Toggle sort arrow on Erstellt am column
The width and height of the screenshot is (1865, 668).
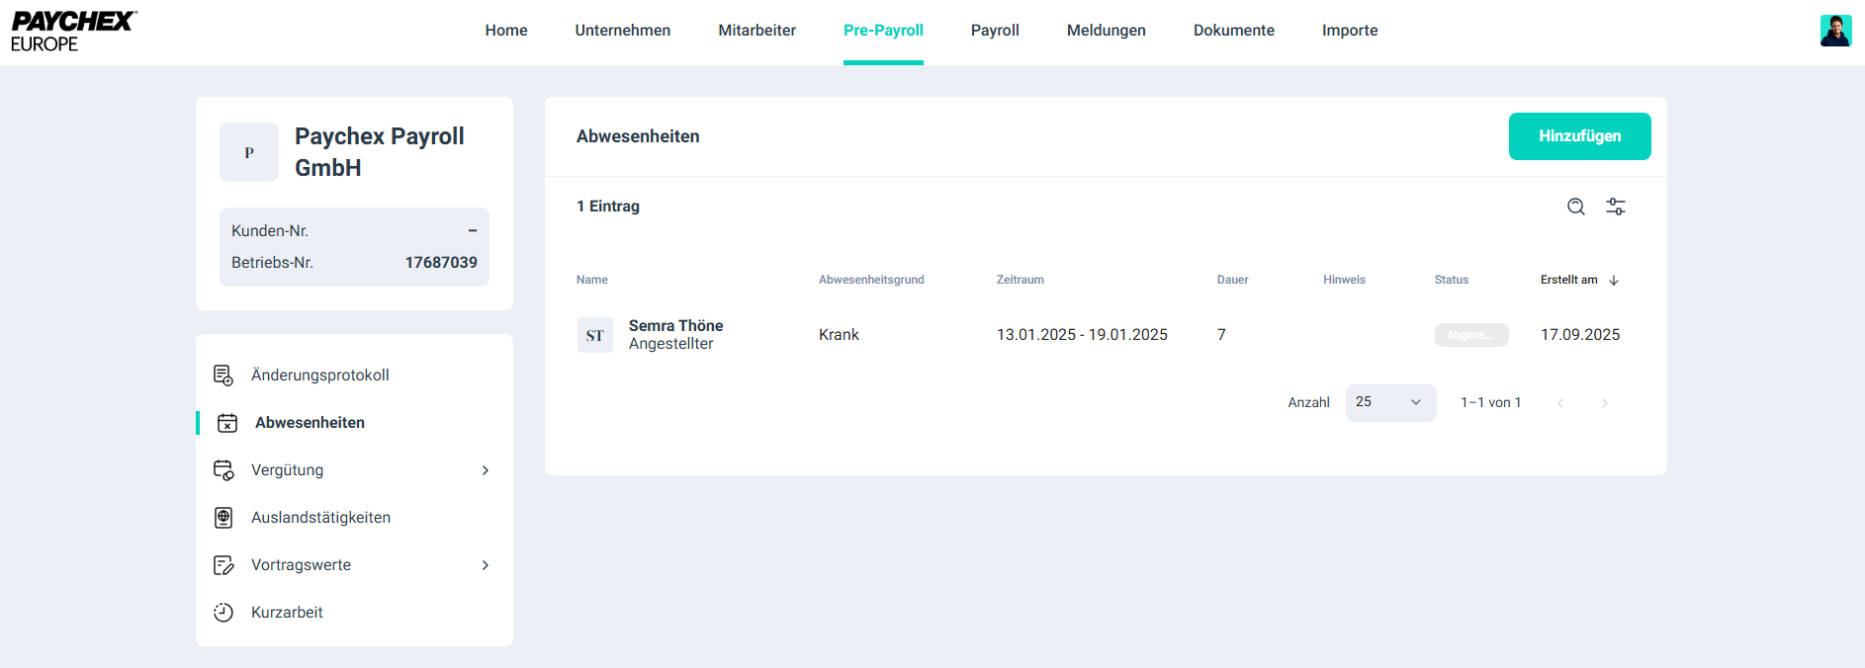(1614, 281)
